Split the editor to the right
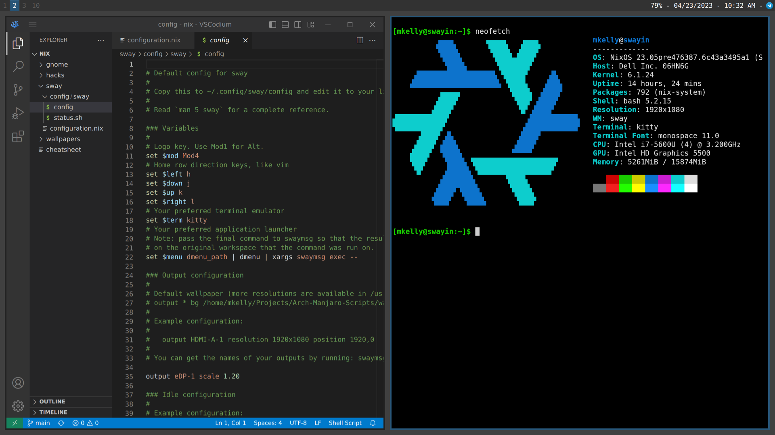 (x=360, y=40)
